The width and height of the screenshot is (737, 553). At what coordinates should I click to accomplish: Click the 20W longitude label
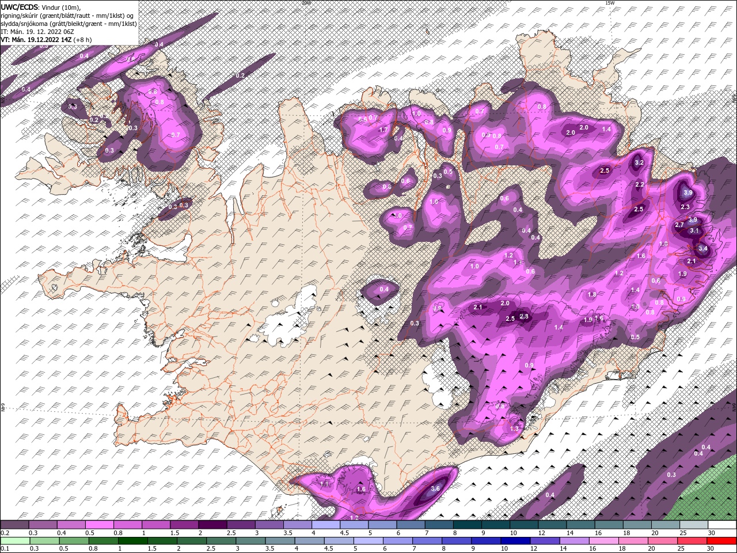point(306,3)
